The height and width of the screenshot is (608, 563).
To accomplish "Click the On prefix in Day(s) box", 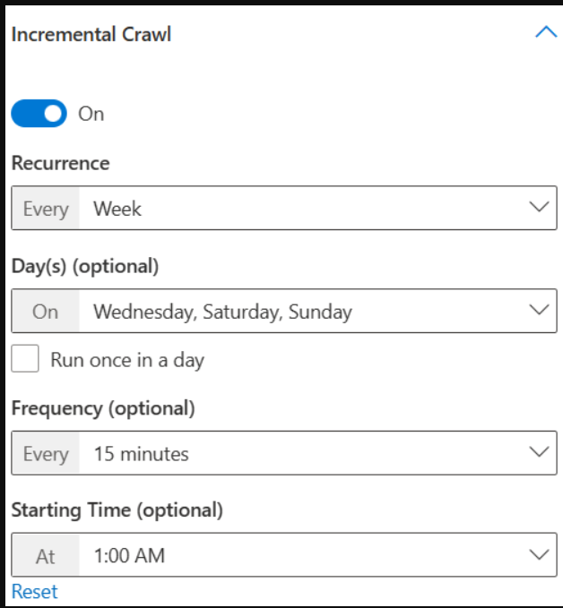I will click(46, 312).
